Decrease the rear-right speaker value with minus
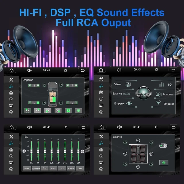Screen dimensions: 184x184 pos(68,103)
